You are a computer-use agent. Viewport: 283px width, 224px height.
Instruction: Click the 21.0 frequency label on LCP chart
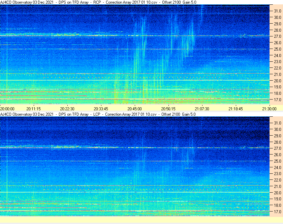[x=278, y=187]
